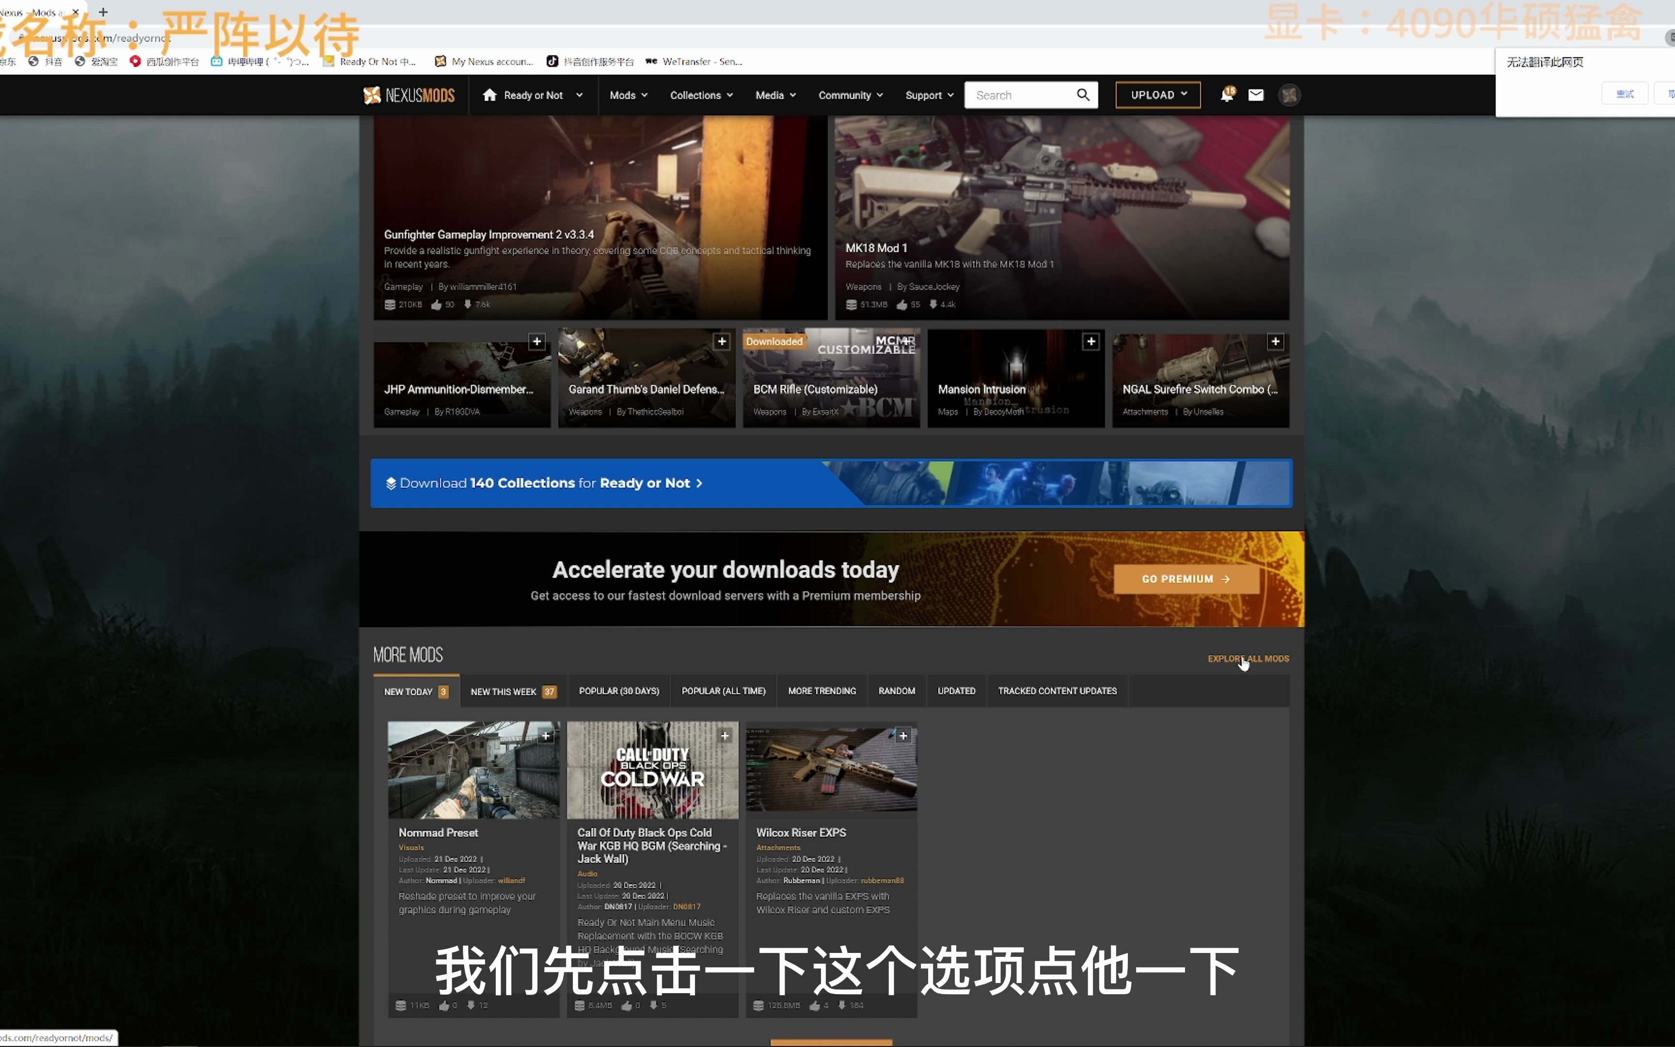1675x1047 pixels.
Task: Open the UPLOAD dropdown button
Action: 1158,95
